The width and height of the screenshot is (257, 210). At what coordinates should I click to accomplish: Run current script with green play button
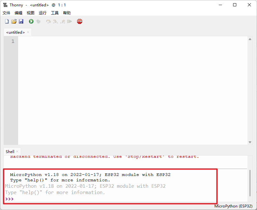31,21
